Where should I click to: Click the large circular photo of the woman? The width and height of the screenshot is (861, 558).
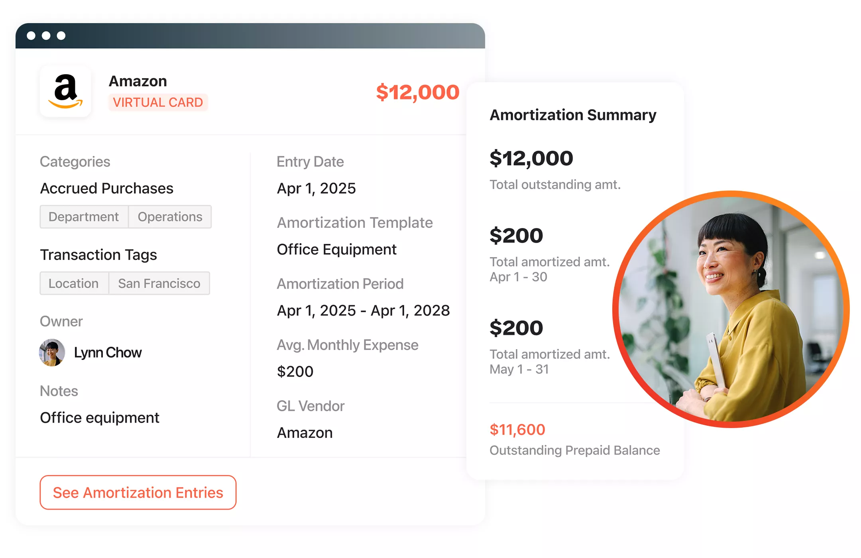point(731,309)
